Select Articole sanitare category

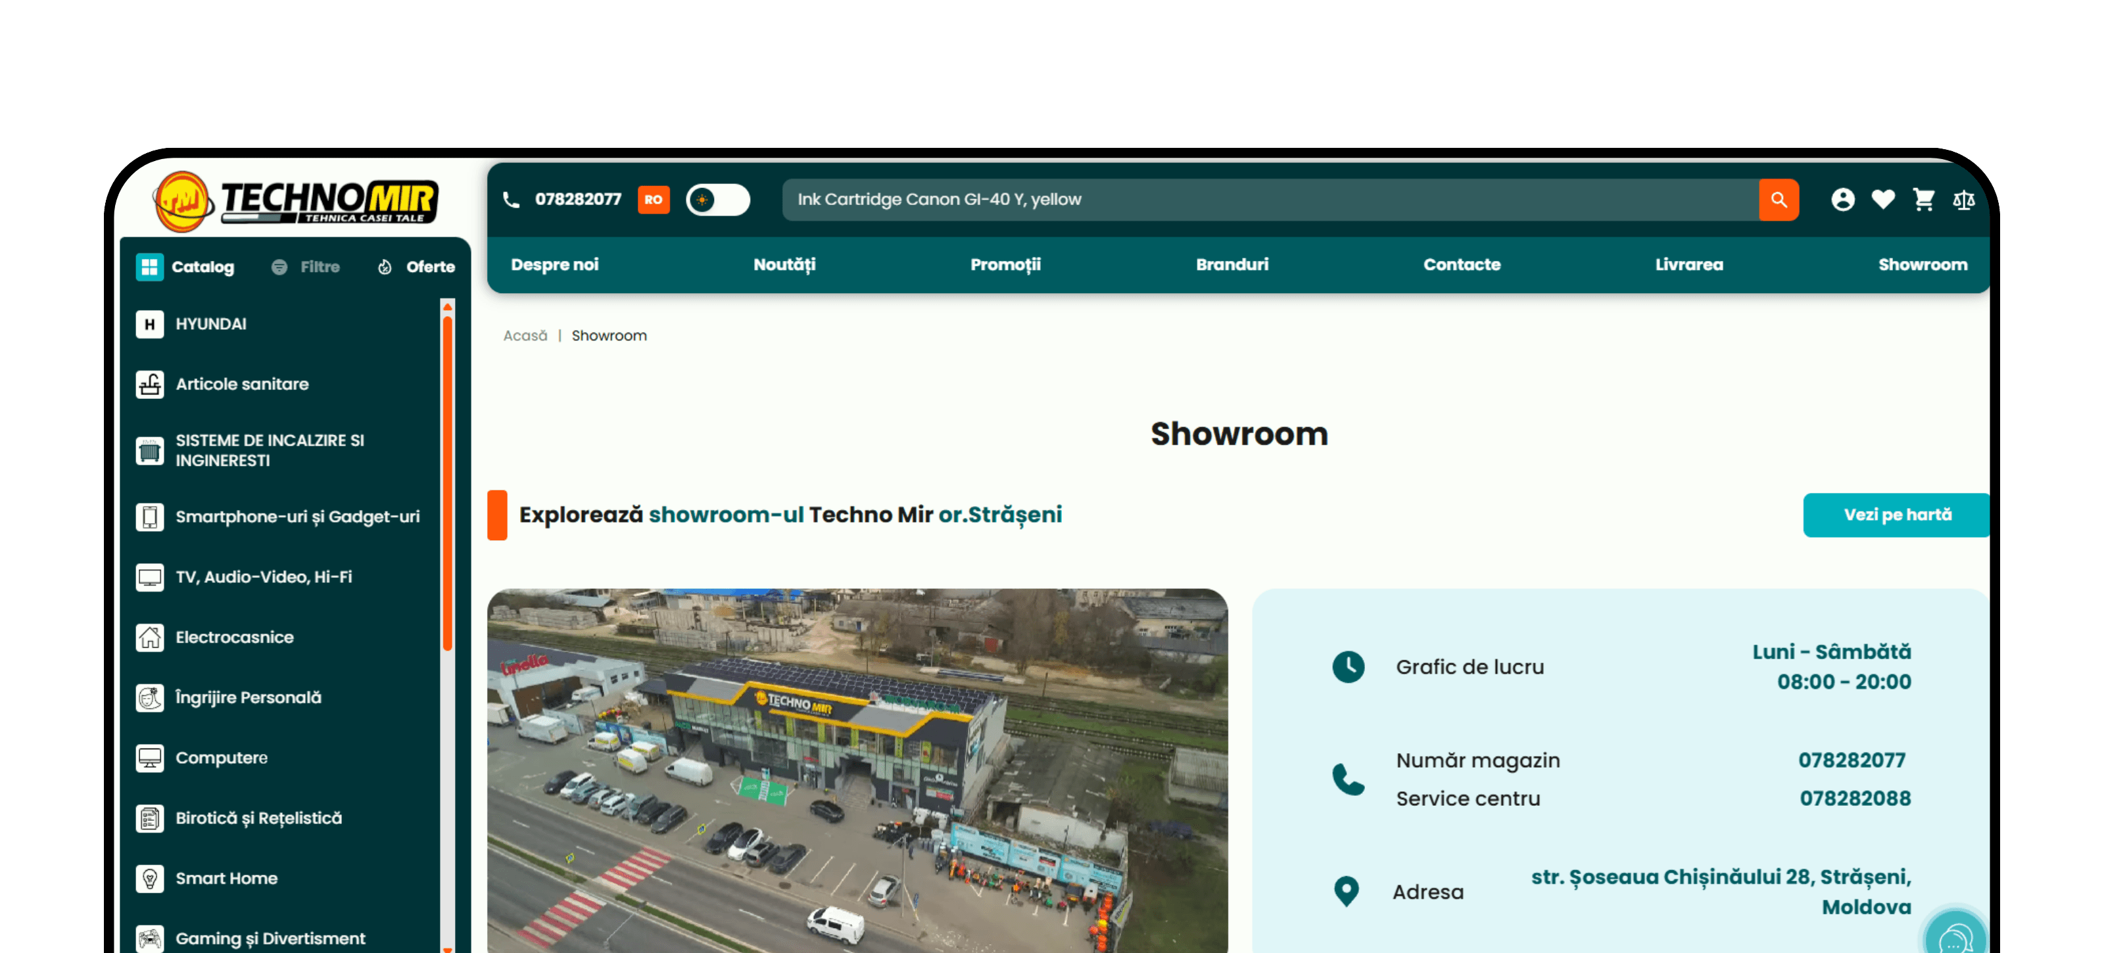point(242,384)
